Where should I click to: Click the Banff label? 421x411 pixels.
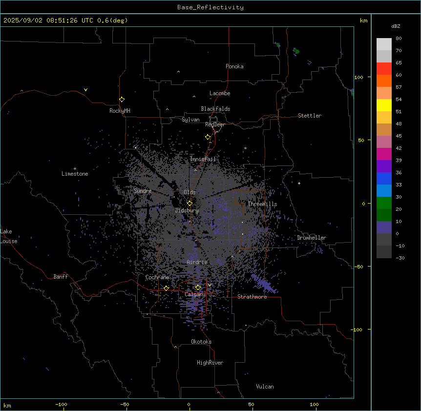pyautogui.click(x=61, y=277)
